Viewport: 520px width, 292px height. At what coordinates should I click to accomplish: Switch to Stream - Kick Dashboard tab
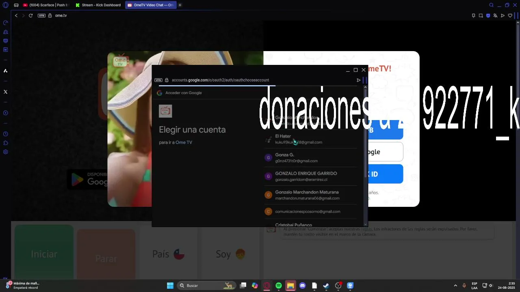pos(98,5)
